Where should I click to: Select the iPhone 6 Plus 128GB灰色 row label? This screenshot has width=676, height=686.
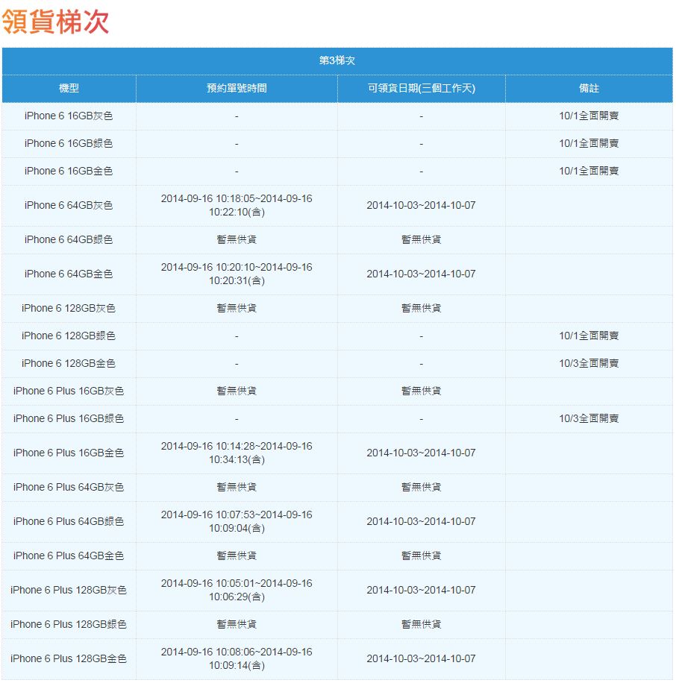pos(69,591)
